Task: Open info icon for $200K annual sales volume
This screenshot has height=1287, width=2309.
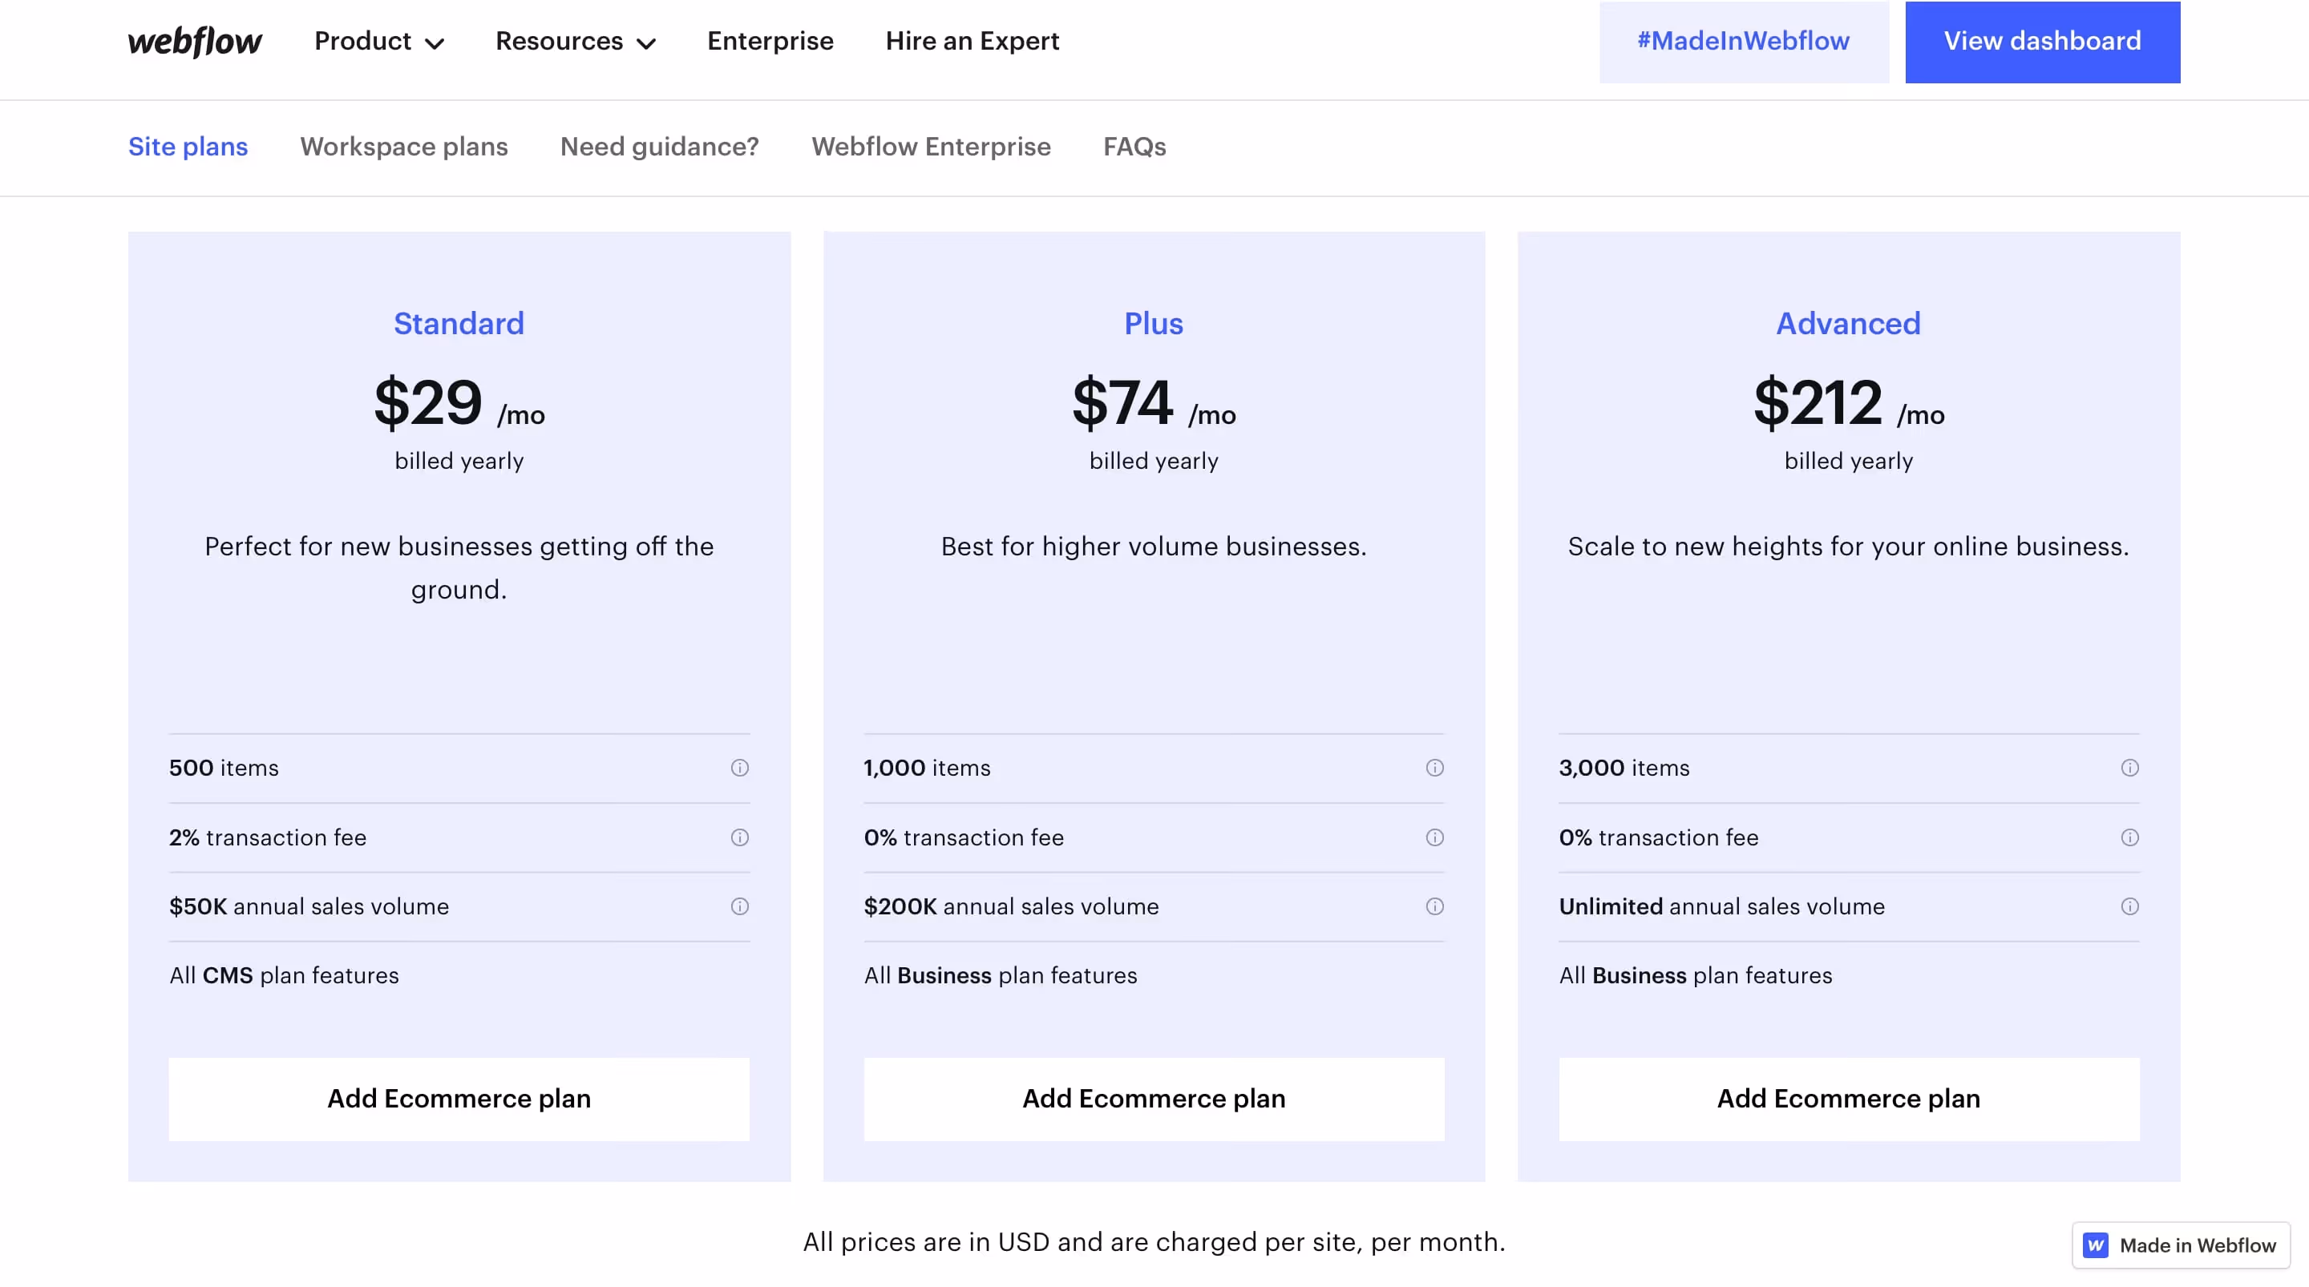Action: click(x=1434, y=906)
